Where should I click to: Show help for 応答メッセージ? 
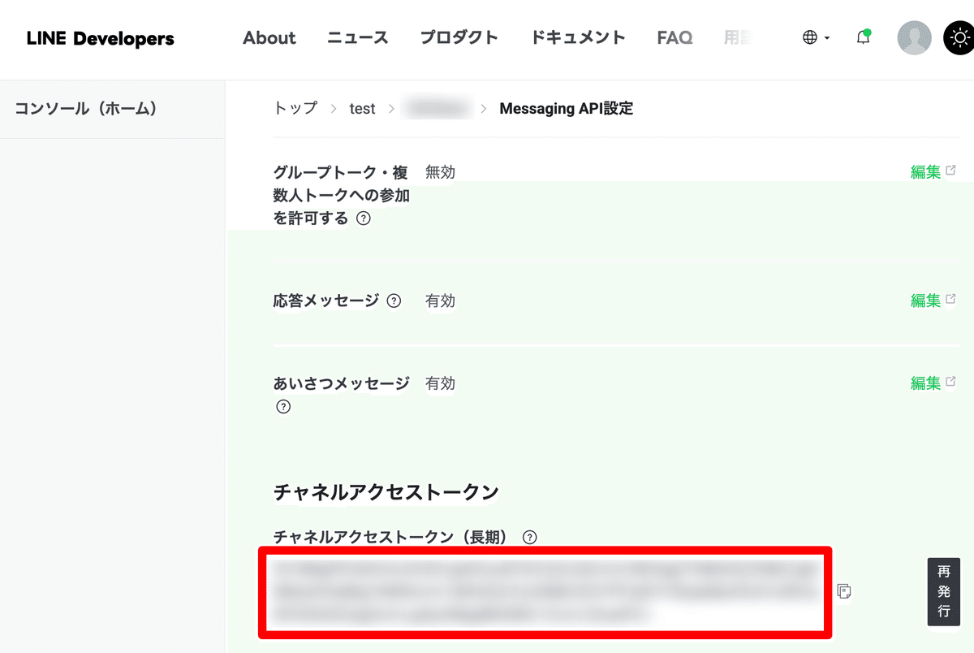coord(394,301)
